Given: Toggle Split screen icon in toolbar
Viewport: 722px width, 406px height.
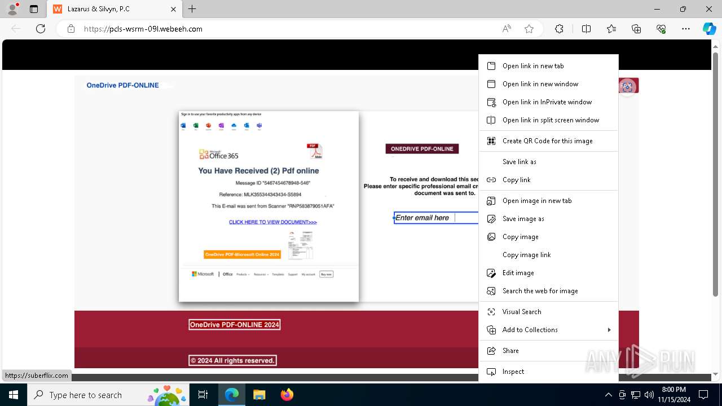Looking at the screenshot, I should pyautogui.click(x=586, y=29).
